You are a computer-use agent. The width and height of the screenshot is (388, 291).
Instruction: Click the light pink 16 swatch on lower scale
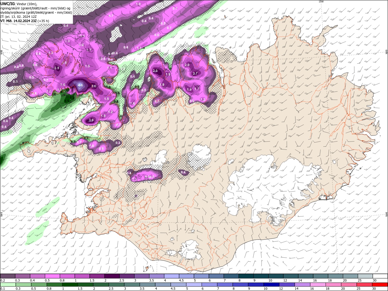tap(318, 285)
